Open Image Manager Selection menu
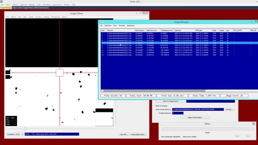 click(108, 25)
